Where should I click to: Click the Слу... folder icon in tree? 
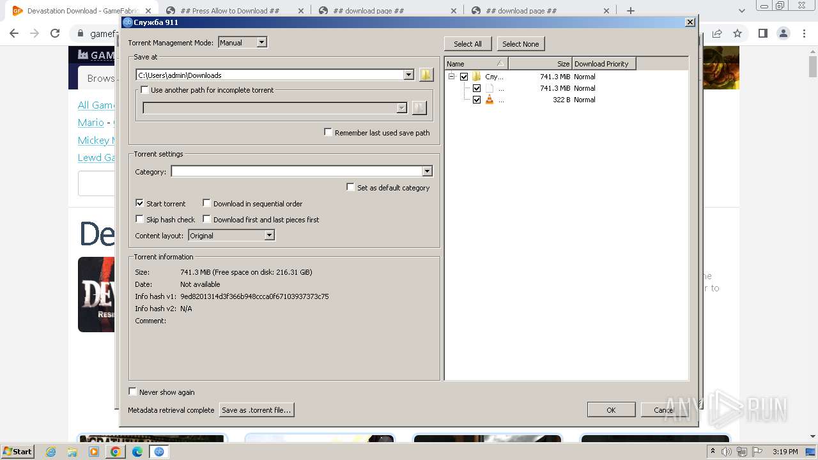477,77
